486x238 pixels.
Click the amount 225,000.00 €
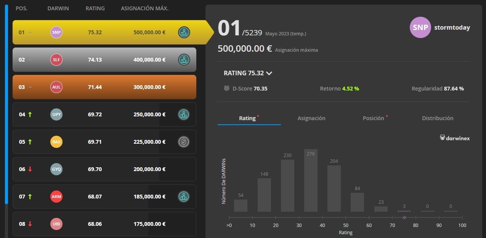(x=149, y=142)
